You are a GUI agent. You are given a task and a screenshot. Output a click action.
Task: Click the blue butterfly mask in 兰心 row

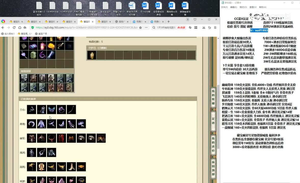pyautogui.click(x=51, y=110)
